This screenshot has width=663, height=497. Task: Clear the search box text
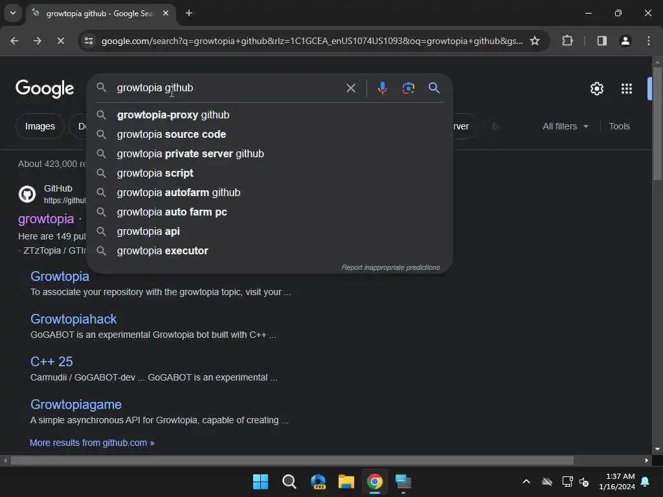click(x=350, y=88)
